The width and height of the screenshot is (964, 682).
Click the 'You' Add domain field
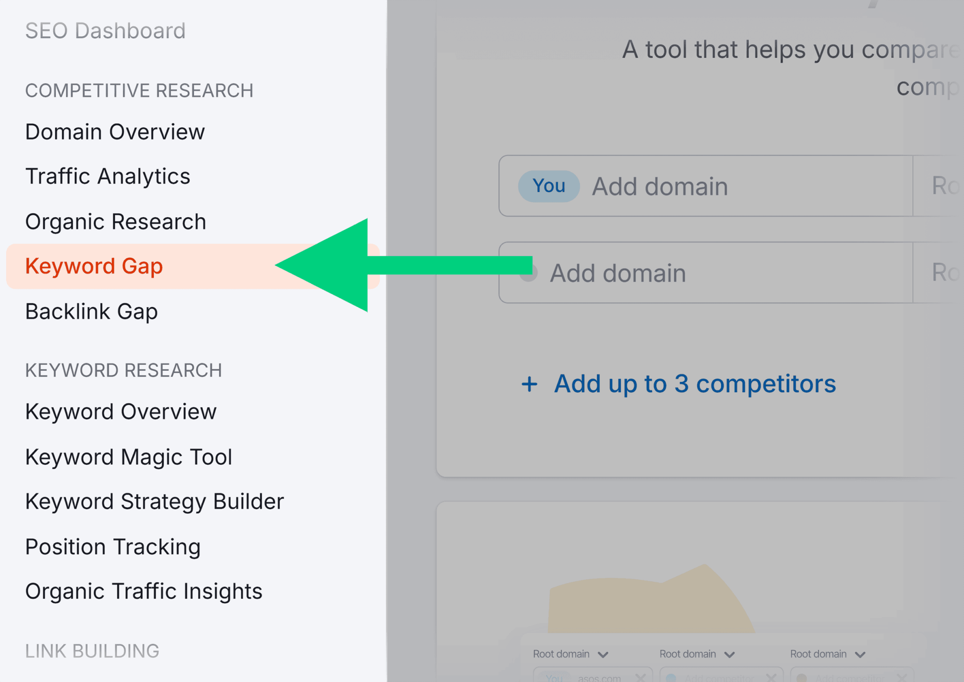[706, 186]
